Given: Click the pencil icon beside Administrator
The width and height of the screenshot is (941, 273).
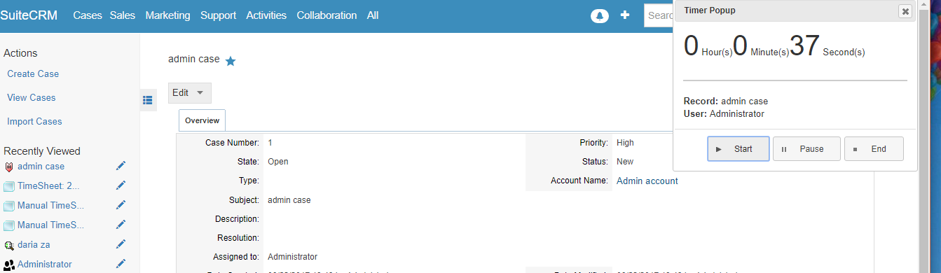Looking at the screenshot, I should pyautogui.click(x=121, y=264).
